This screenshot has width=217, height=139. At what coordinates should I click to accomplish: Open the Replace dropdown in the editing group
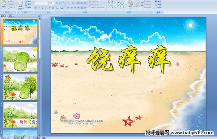coord(158,4)
